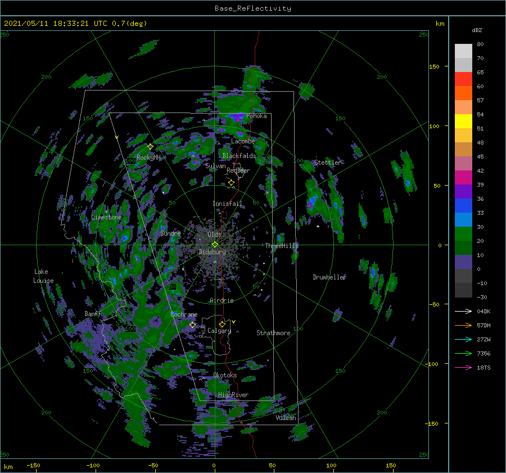Click the 80 dBZ legend value
The width and height of the screenshot is (506, 473).
480,44
